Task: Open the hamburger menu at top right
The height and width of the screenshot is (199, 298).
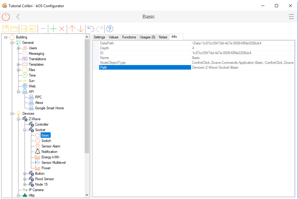Action: [x=291, y=17]
